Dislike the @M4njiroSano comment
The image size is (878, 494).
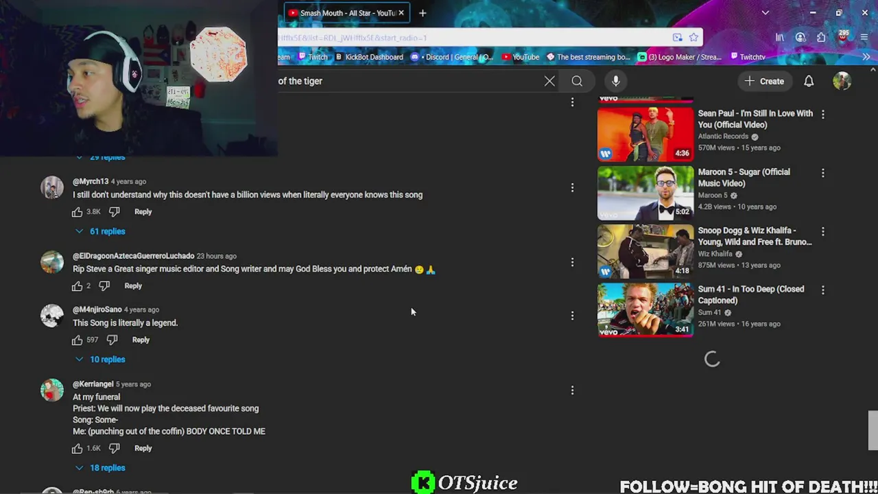click(112, 340)
